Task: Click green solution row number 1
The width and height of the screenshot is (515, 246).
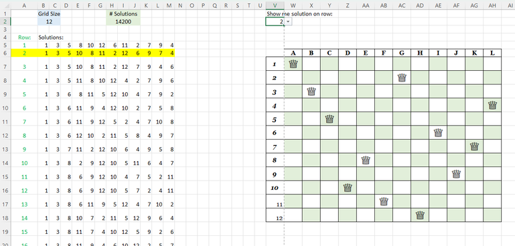Action: [24, 45]
